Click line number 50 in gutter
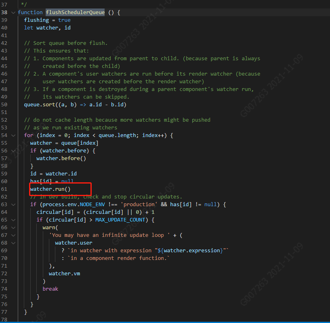Screen dimensions: 330x323 tap(4, 105)
